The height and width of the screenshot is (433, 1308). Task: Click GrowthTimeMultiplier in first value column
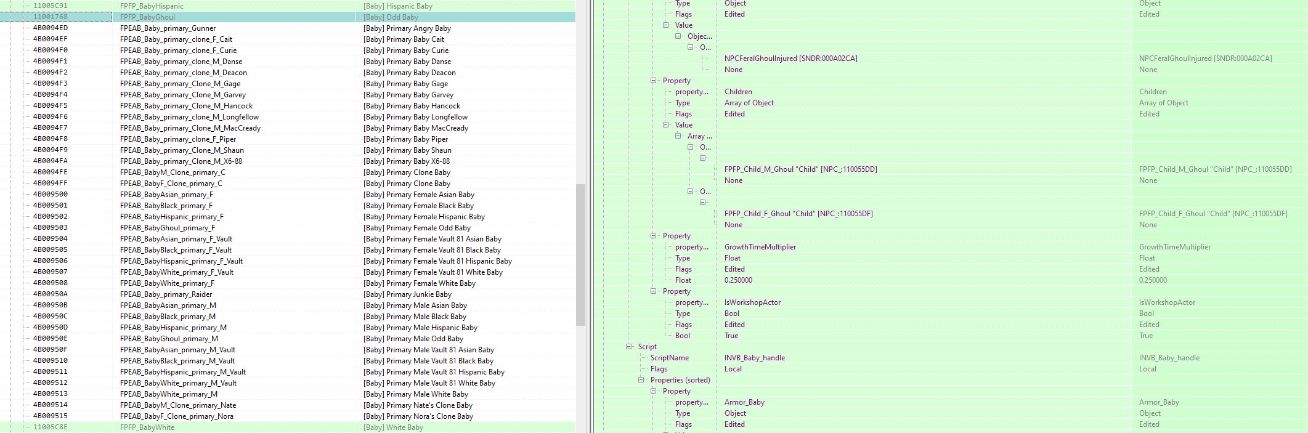(x=760, y=247)
